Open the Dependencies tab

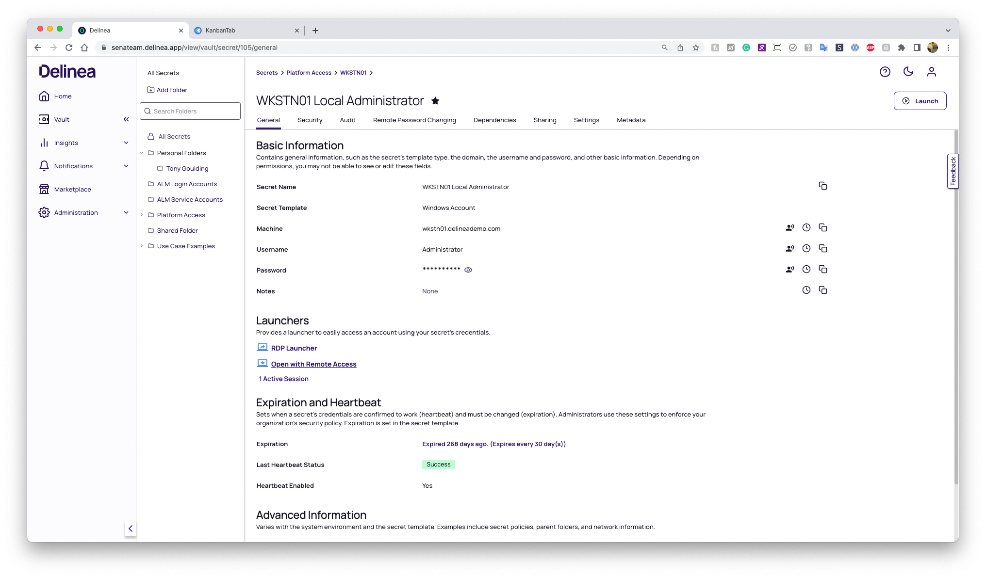[494, 120]
